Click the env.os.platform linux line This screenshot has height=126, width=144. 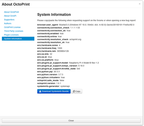pyautogui.click(x=48, y=60)
